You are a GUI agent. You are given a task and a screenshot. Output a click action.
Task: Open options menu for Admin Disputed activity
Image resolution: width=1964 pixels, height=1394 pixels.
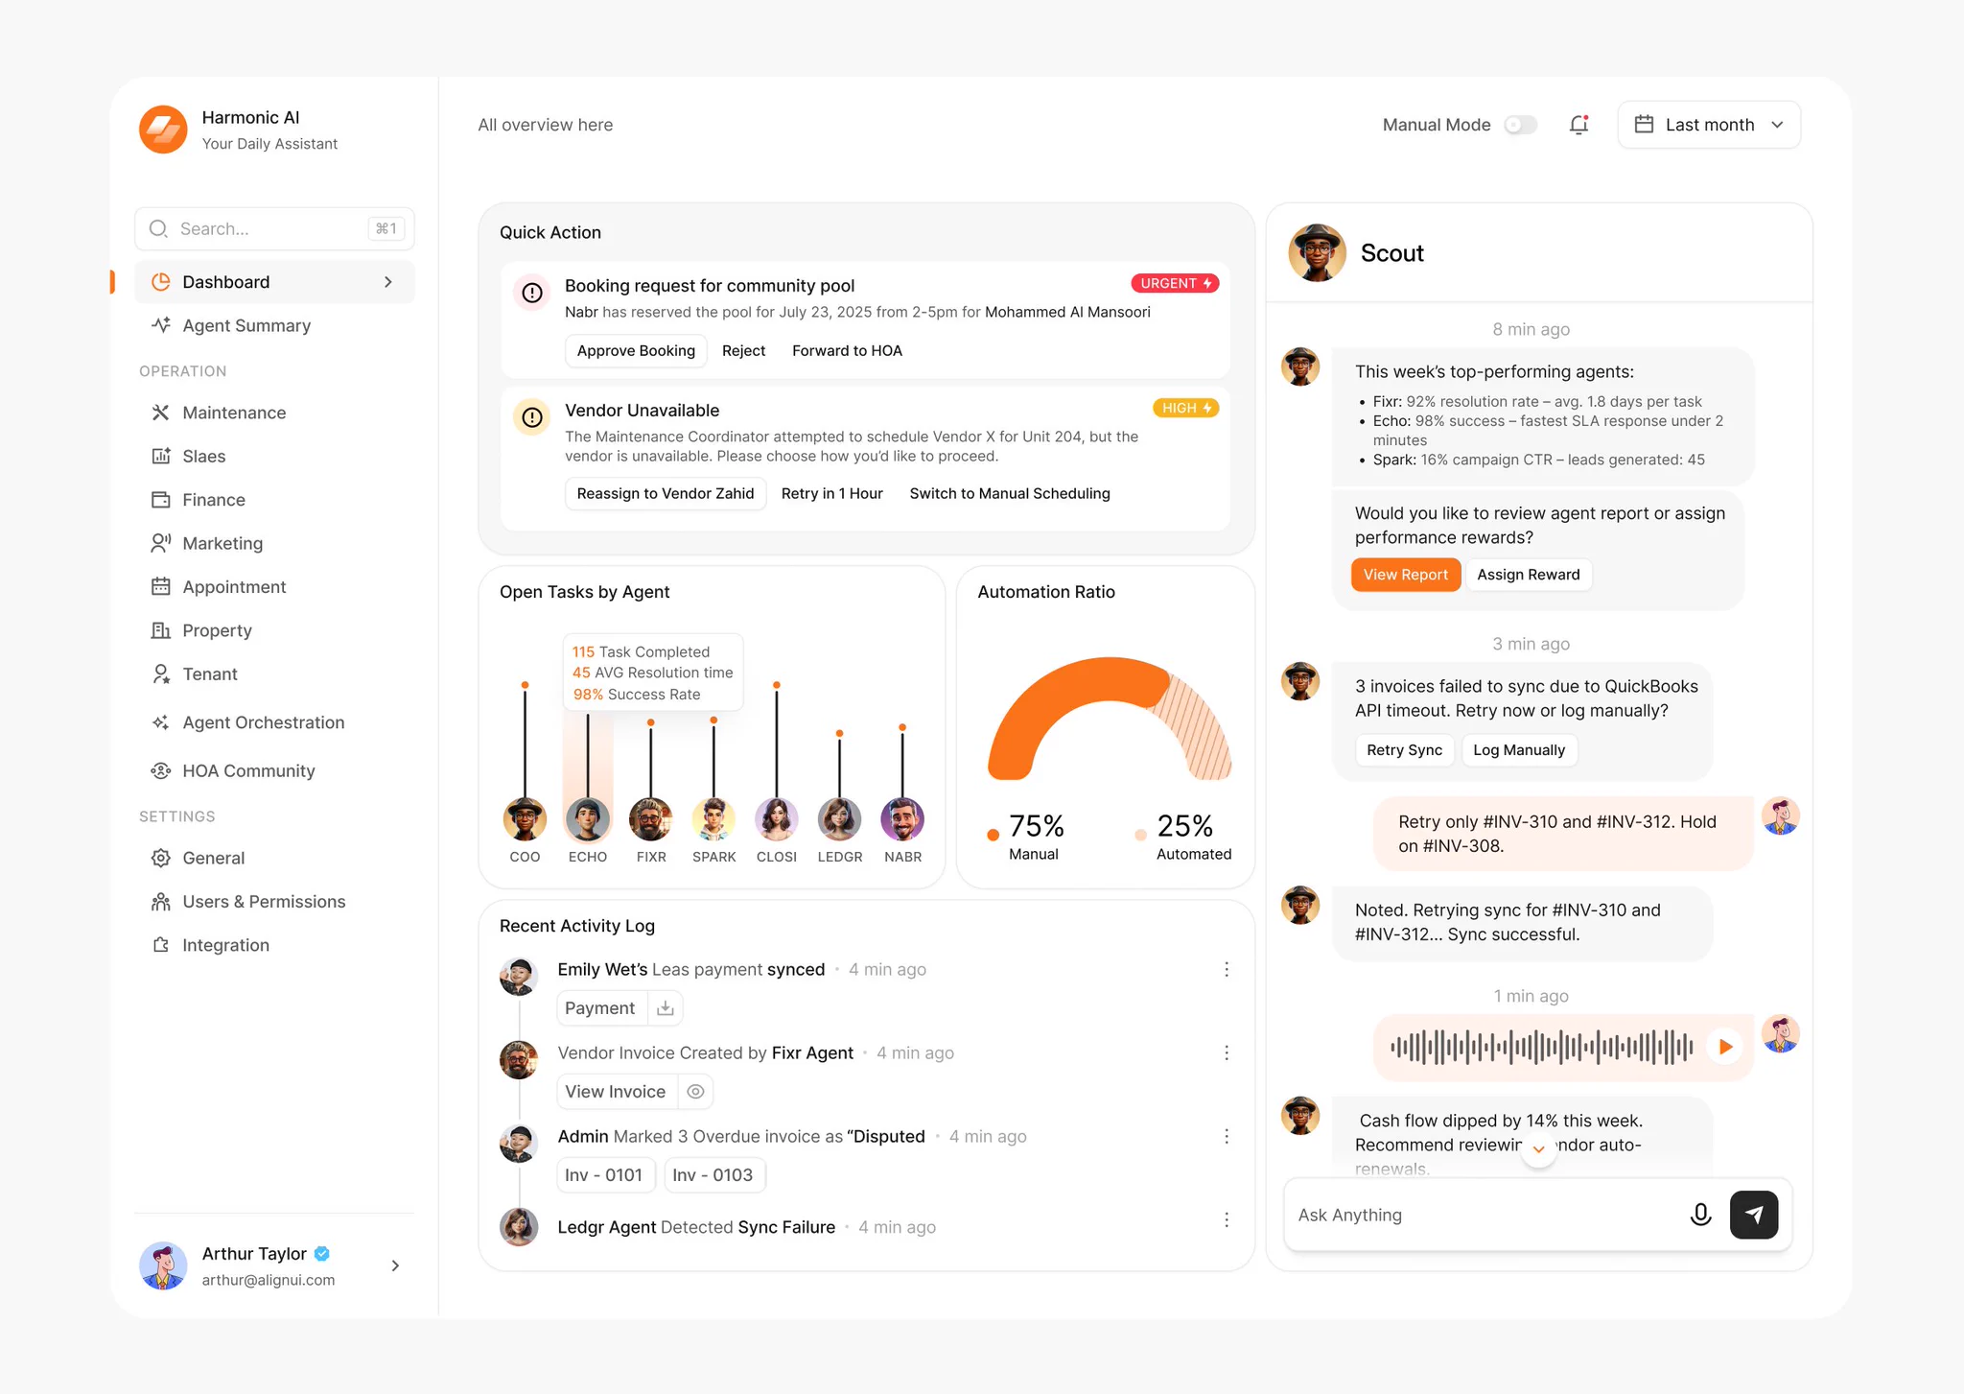[1226, 1137]
